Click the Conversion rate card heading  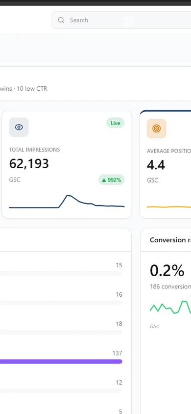[x=170, y=240]
